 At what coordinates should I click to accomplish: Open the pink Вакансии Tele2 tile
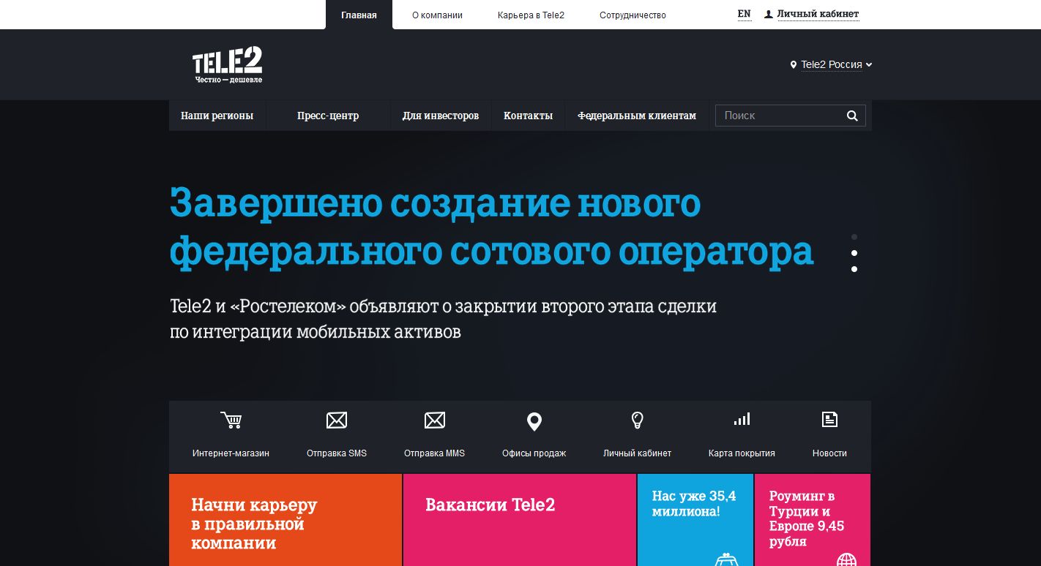519,520
